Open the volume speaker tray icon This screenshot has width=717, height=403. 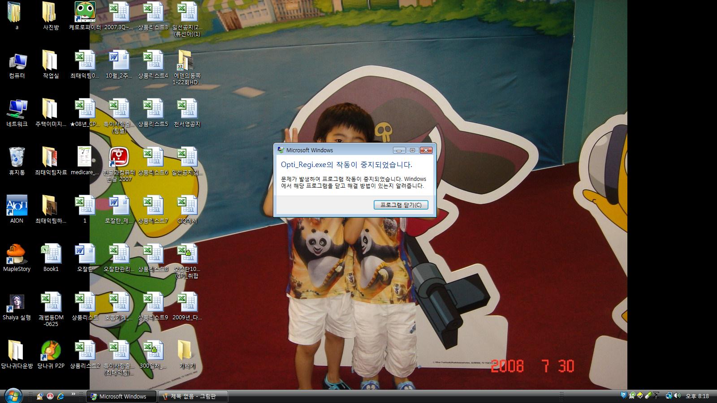[677, 395]
